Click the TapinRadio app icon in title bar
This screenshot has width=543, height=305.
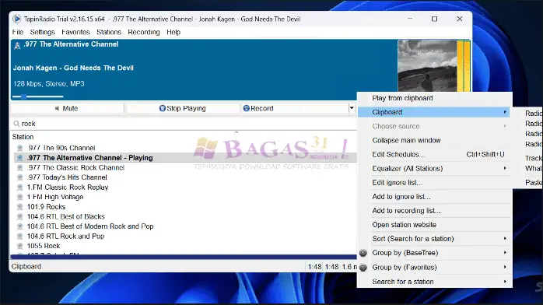click(x=16, y=19)
